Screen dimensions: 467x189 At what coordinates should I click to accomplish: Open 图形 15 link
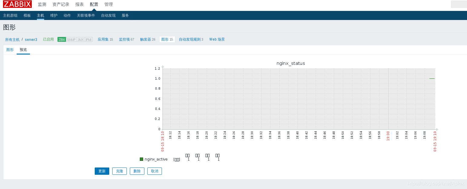click(x=167, y=39)
